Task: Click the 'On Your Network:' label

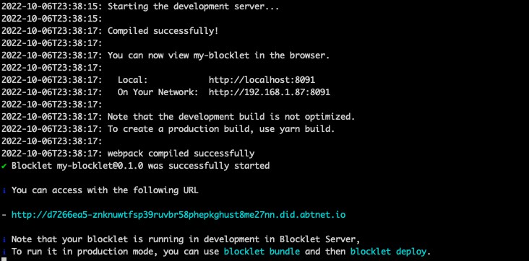Action: point(158,92)
